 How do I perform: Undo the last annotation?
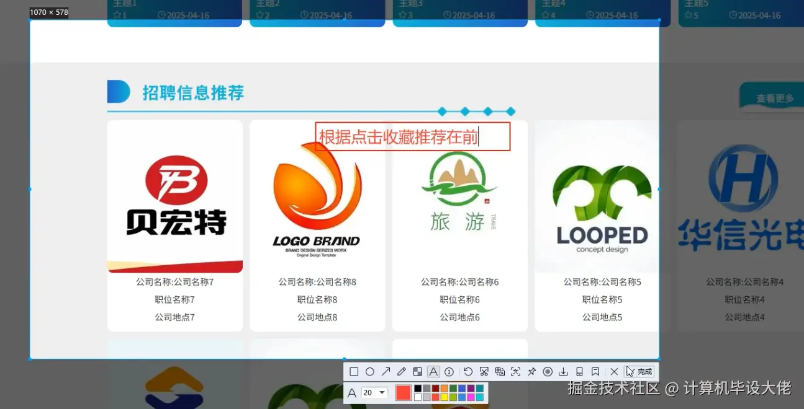tap(468, 371)
